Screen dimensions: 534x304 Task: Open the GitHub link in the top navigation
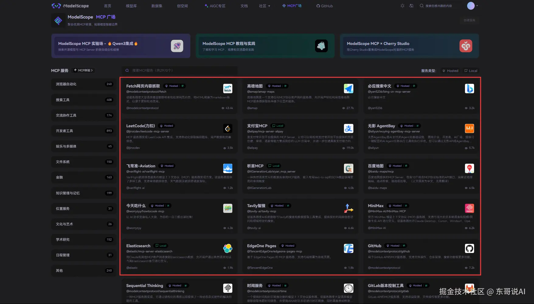pos(324,6)
